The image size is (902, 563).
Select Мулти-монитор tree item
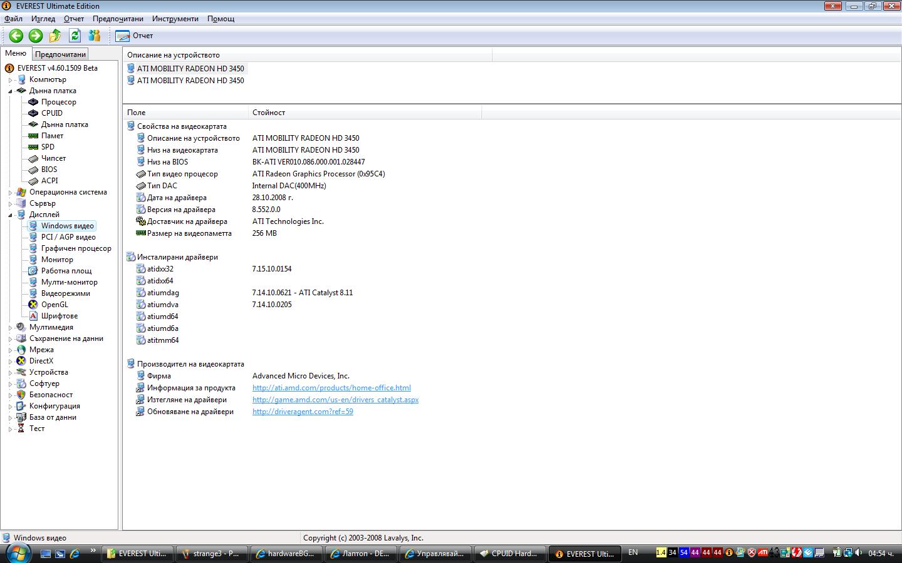[69, 282]
